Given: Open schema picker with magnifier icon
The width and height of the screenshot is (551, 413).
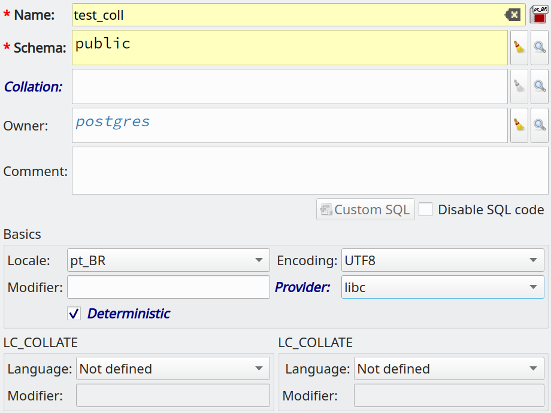Looking at the screenshot, I should coord(540,47).
